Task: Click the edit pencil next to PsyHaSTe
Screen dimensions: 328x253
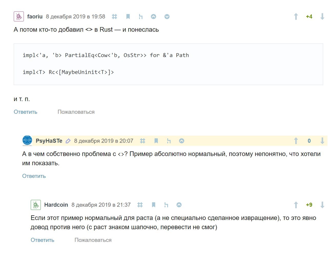Action: pos(68,141)
